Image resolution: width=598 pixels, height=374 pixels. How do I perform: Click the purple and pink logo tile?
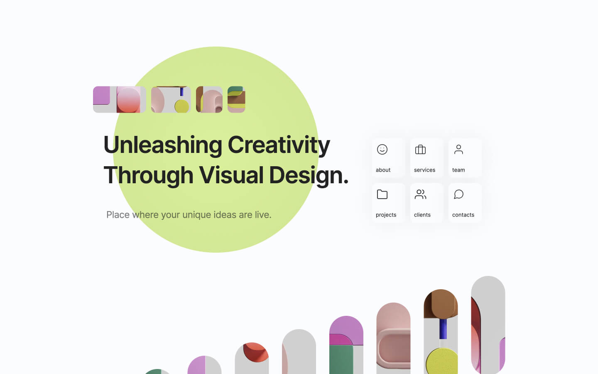coord(119,99)
